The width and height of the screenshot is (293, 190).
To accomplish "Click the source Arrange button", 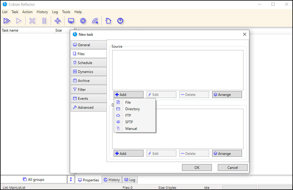I will pyautogui.click(x=227, y=94).
